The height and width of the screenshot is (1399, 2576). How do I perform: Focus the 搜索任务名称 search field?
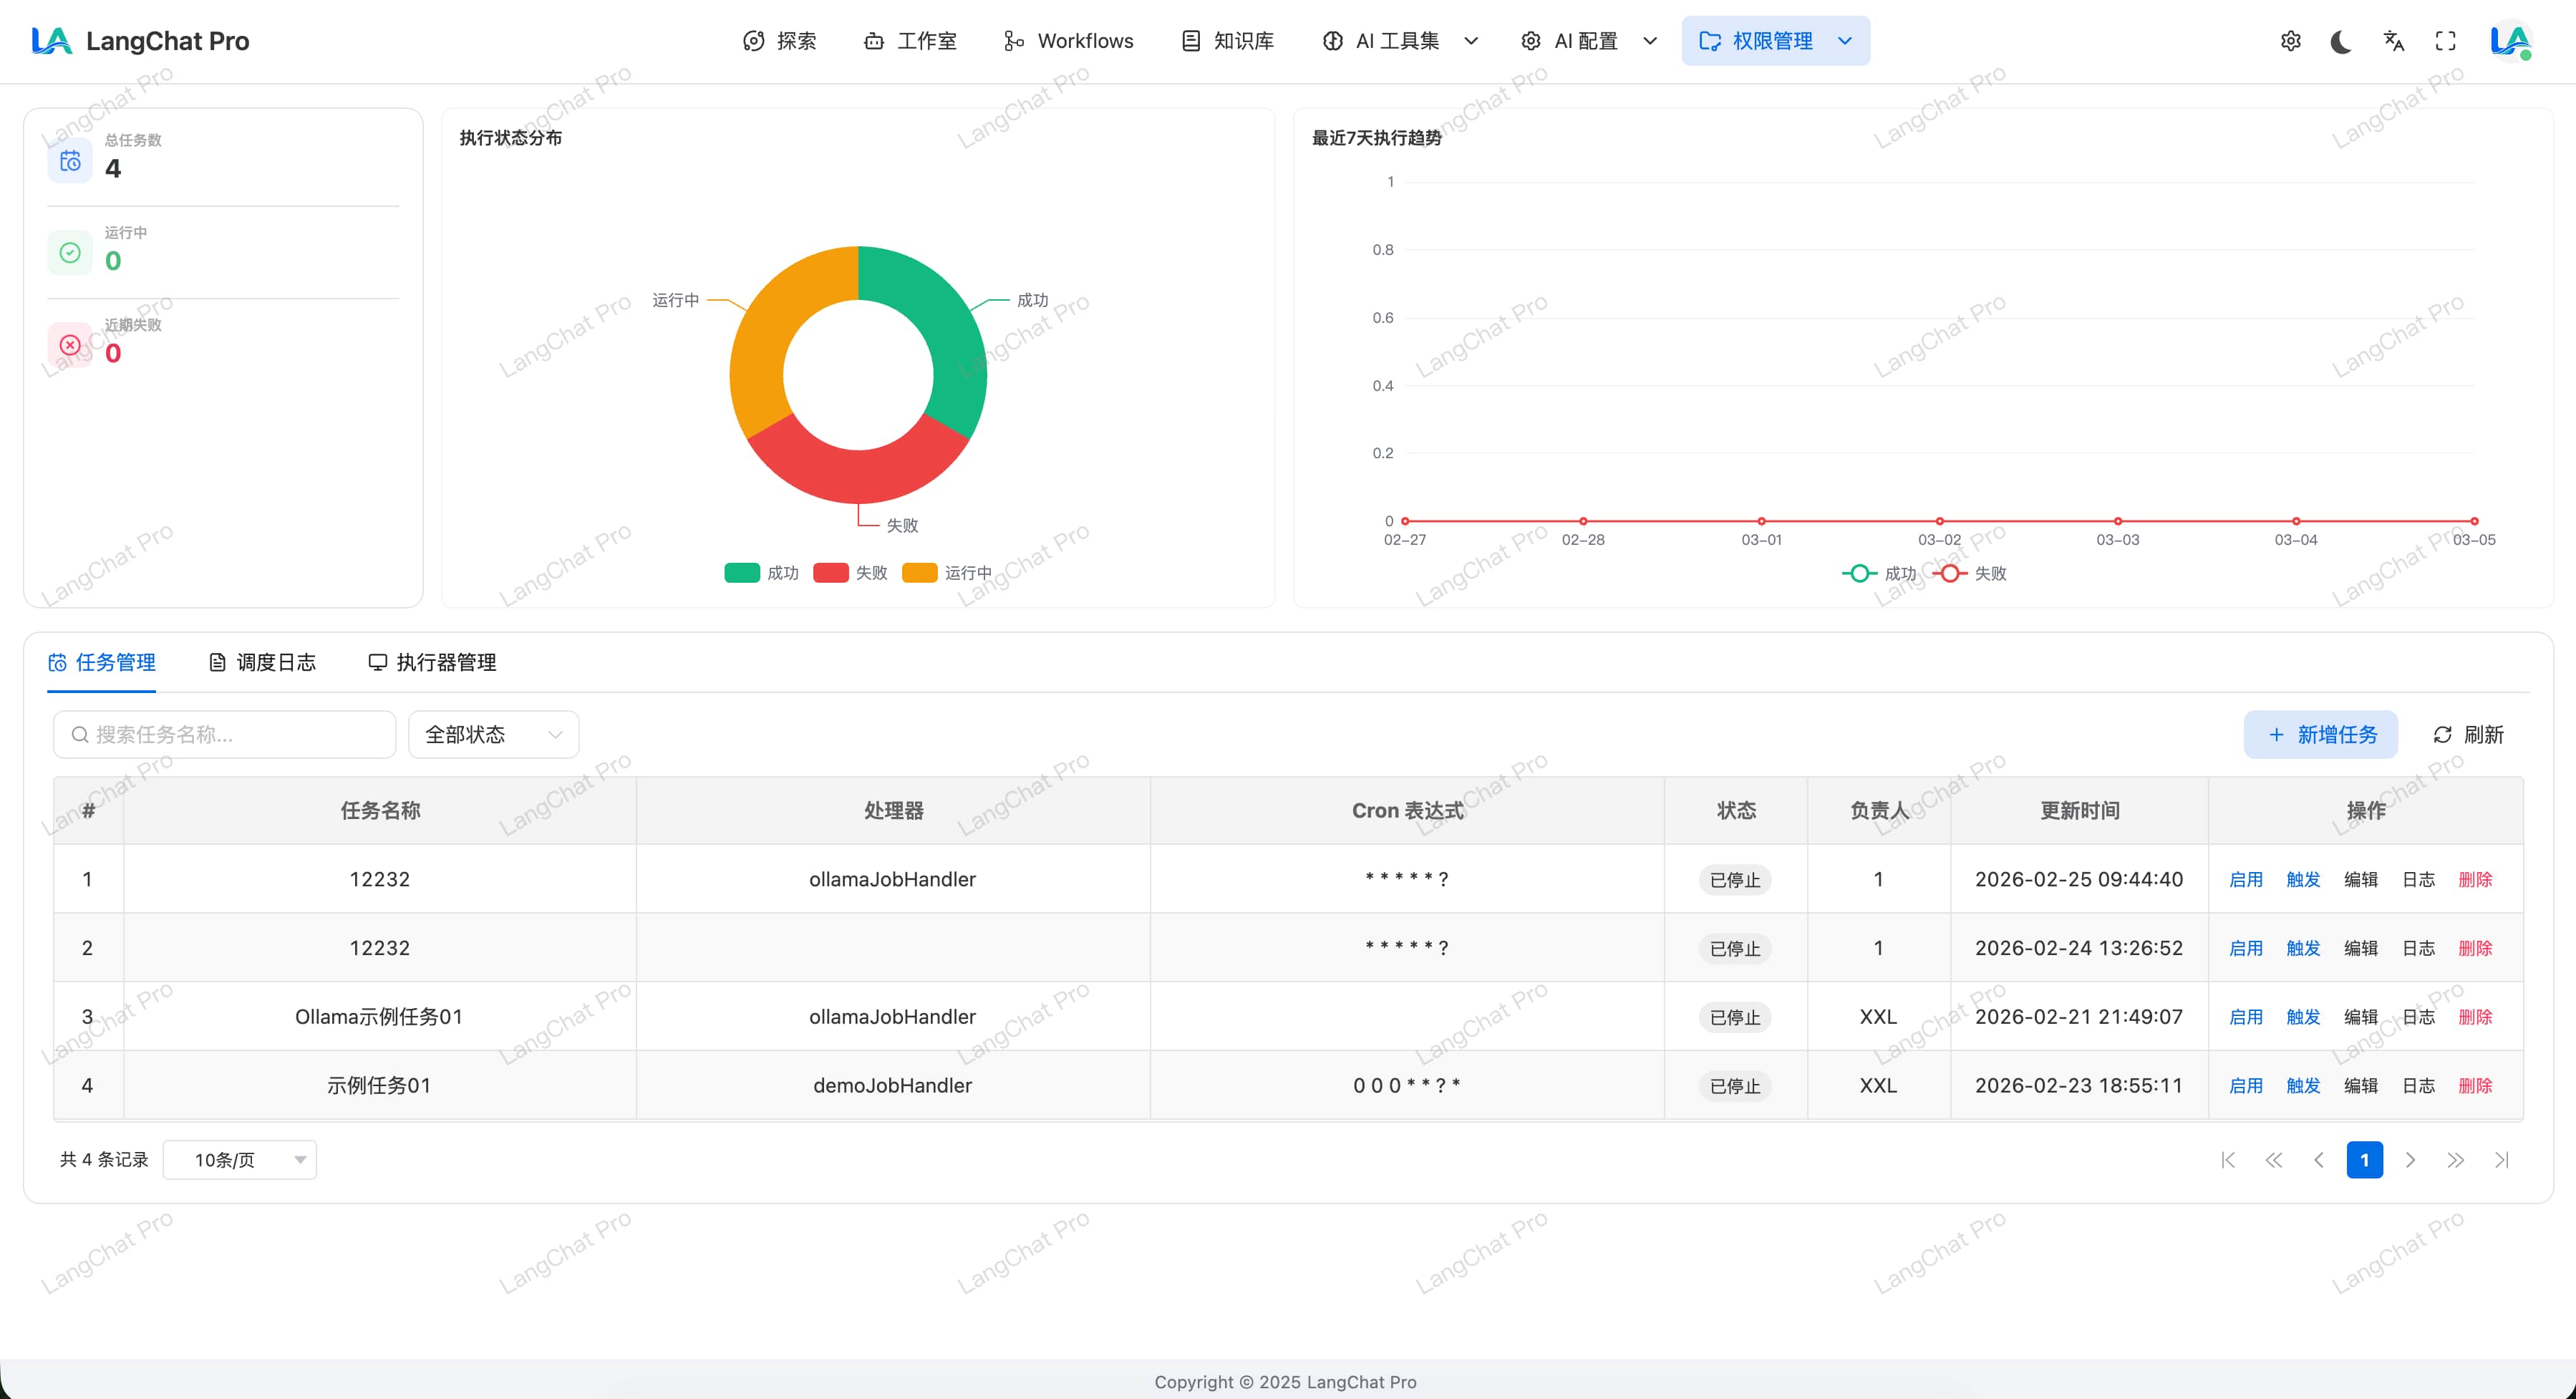click(x=225, y=735)
